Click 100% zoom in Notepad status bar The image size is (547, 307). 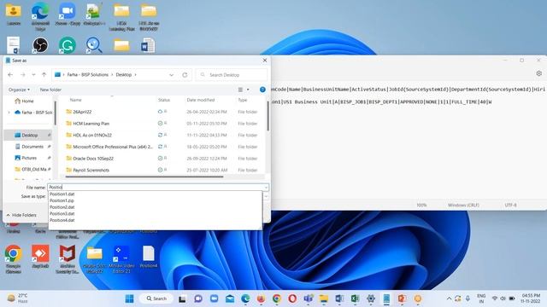421,205
